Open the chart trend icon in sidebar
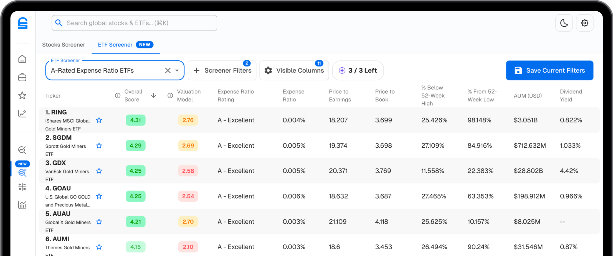This screenshot has width=613, height=256. [x=22, y=114]
